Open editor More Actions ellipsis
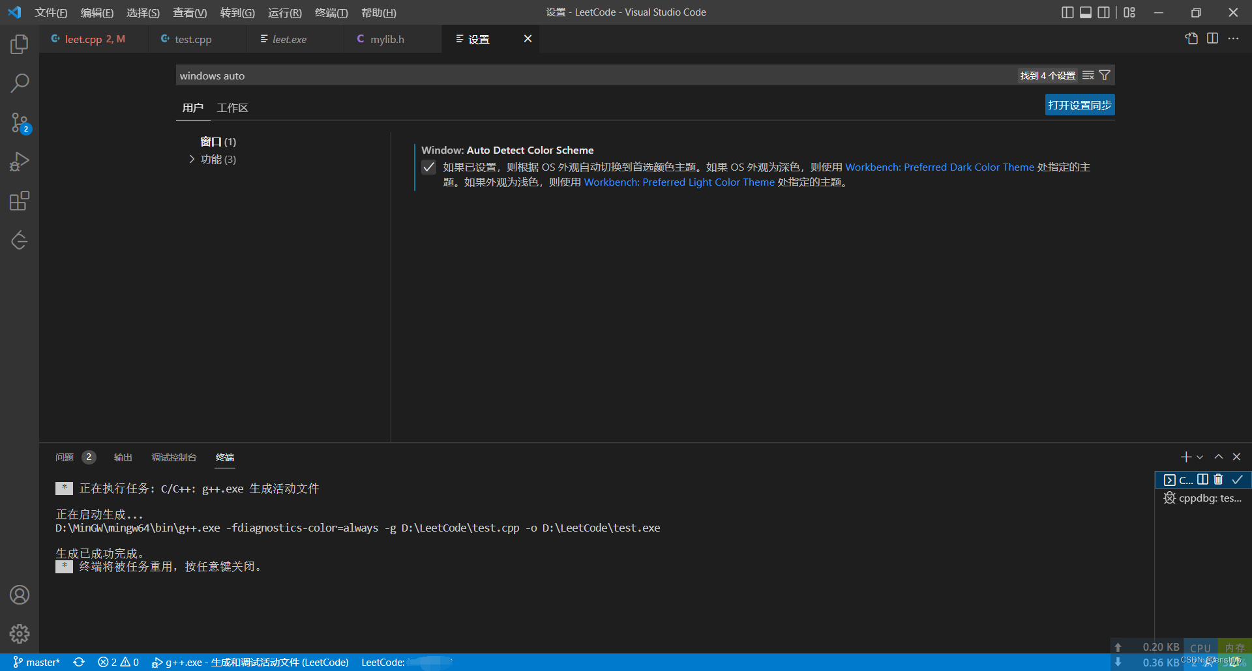The image size is (1252, 671). click(x=1233, y=39)
